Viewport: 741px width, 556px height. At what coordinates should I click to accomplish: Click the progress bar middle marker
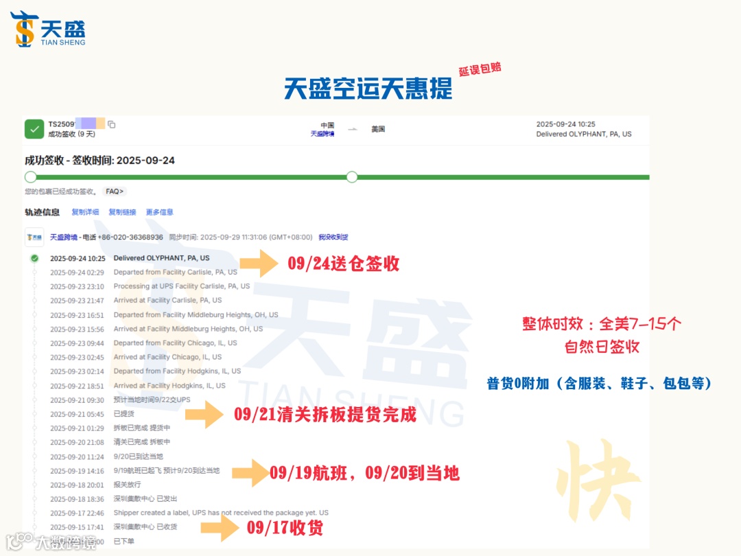[x=351, y=177]
